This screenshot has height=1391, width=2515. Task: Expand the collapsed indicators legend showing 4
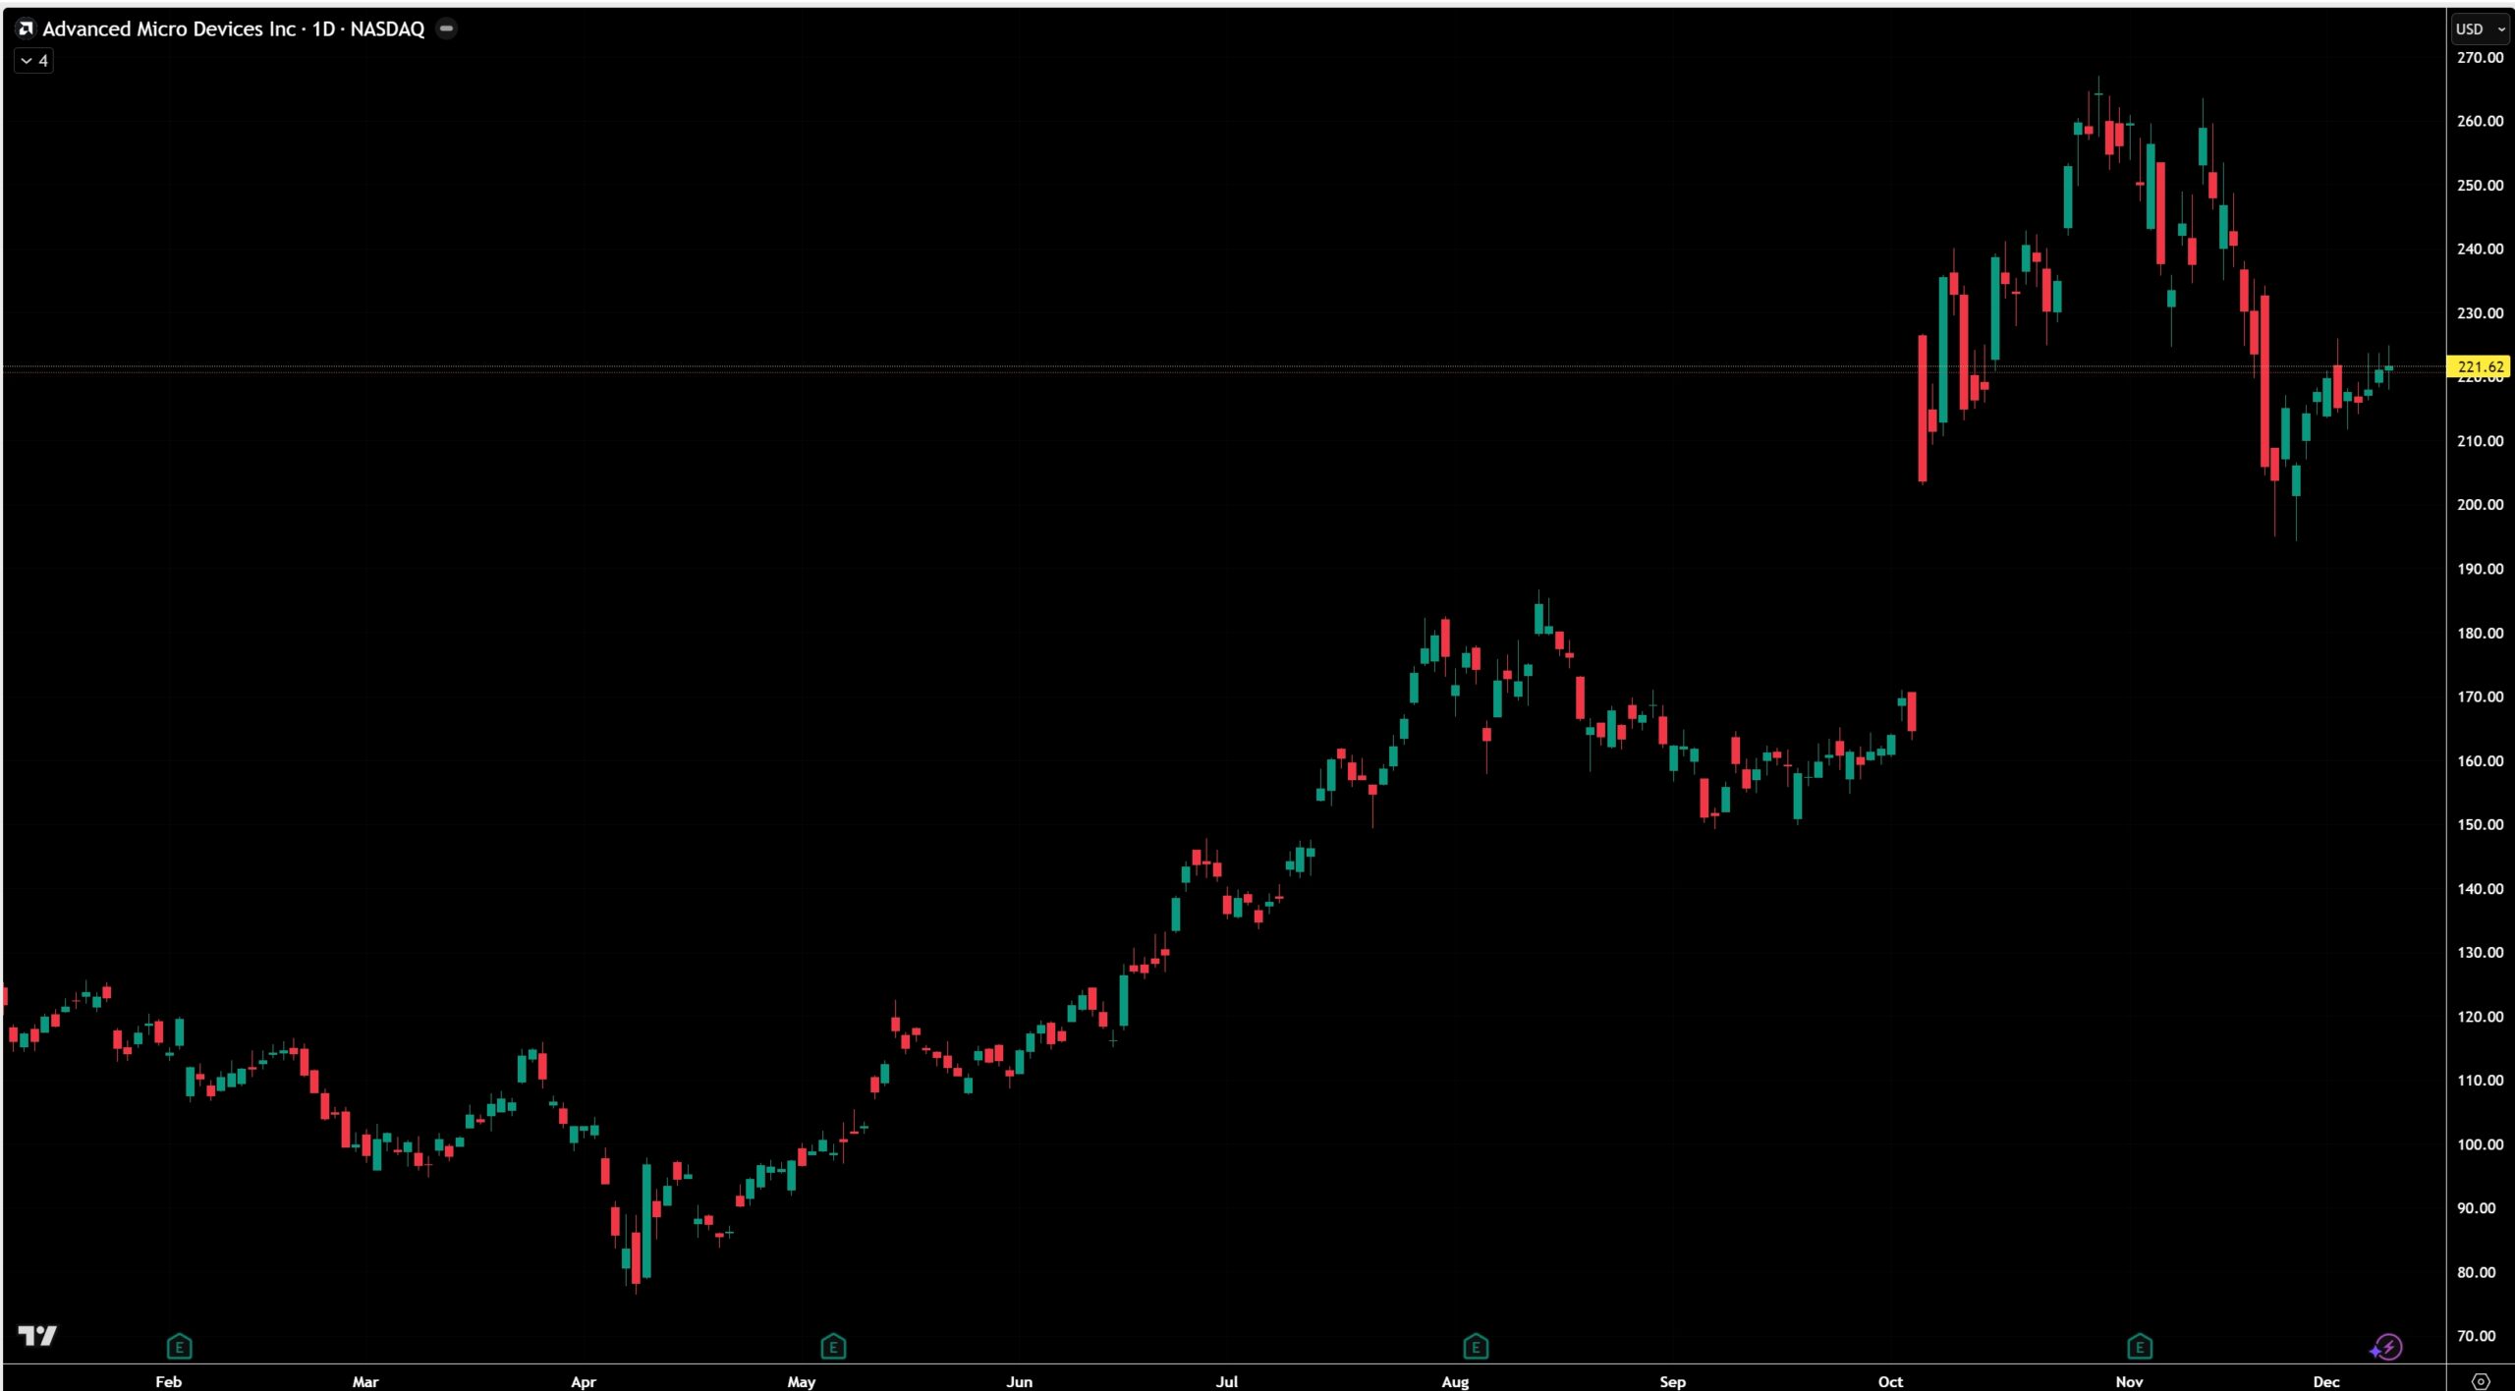33,61
